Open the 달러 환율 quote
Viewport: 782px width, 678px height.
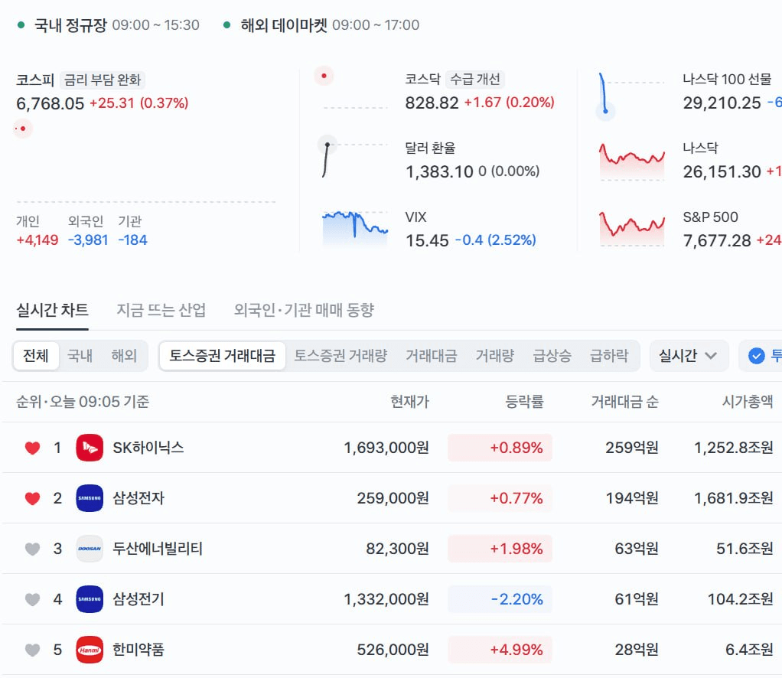point(472,160)
